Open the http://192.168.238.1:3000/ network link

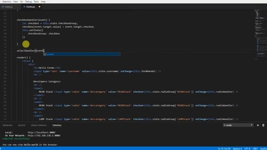click(44, 135)
